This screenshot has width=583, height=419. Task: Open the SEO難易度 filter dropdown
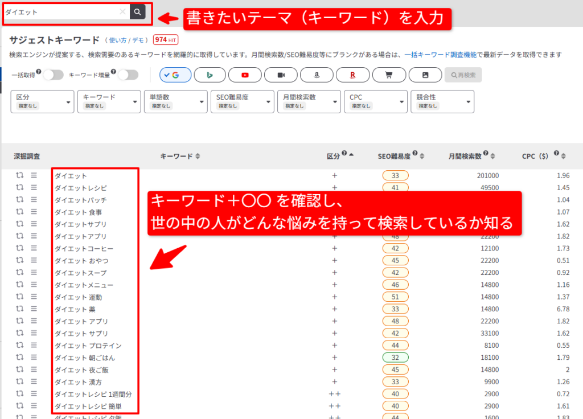(x=243, y=101)
